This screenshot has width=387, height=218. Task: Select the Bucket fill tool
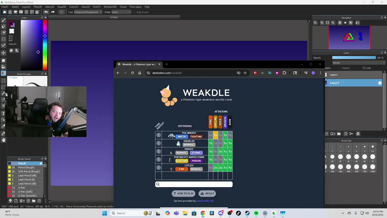point(4,67)
